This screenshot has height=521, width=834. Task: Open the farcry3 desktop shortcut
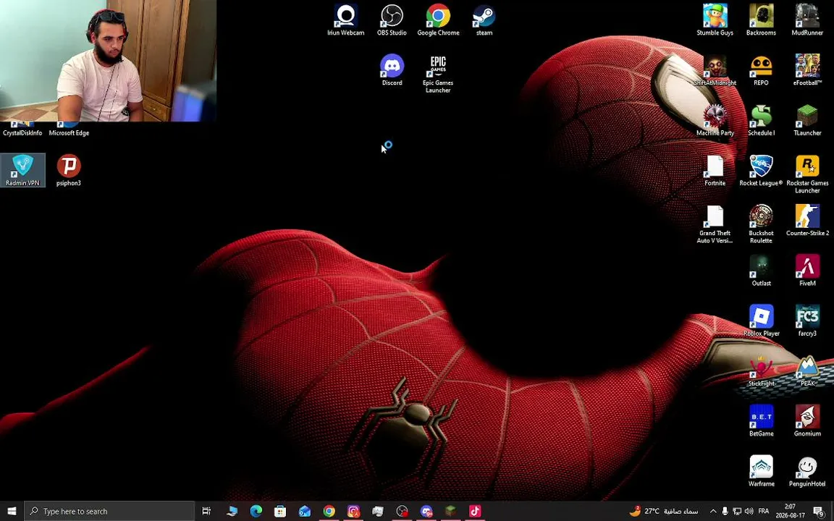tap(807, 321)
